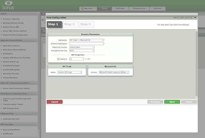Click the info icon beside background panel

click(x=43, y=20)
